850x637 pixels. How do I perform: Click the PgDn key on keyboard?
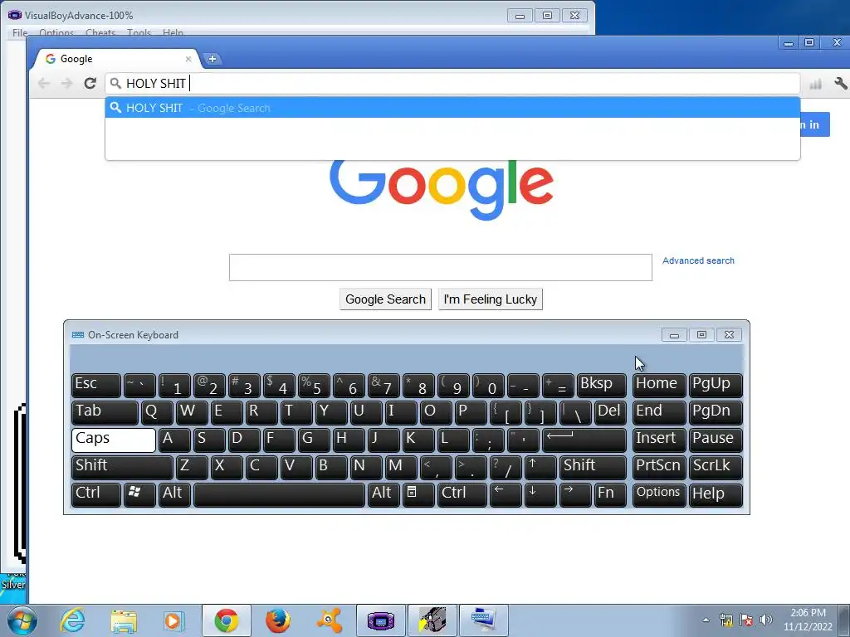716,412
